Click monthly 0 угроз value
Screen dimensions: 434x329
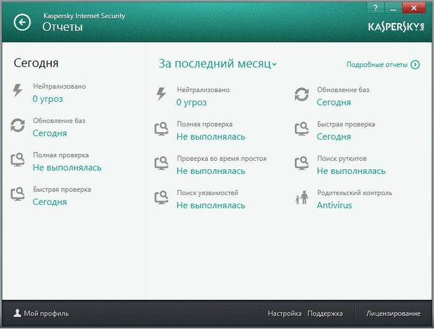coord(191,102)
